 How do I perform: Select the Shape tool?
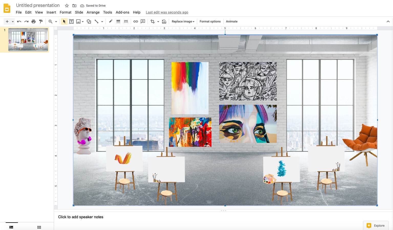89,21
